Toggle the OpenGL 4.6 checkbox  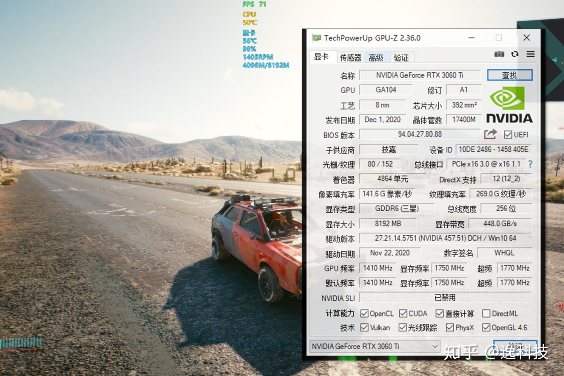[x=486, y=327]
